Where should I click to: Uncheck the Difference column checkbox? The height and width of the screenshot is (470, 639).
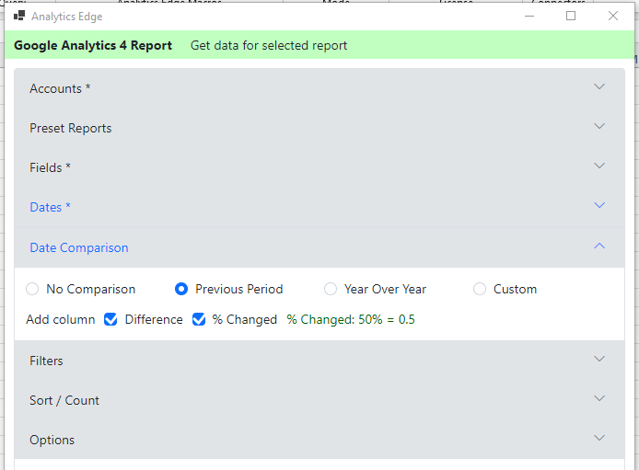(110, 319)
